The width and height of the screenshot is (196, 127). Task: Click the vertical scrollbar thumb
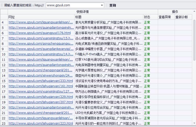[x=194, y=41]
